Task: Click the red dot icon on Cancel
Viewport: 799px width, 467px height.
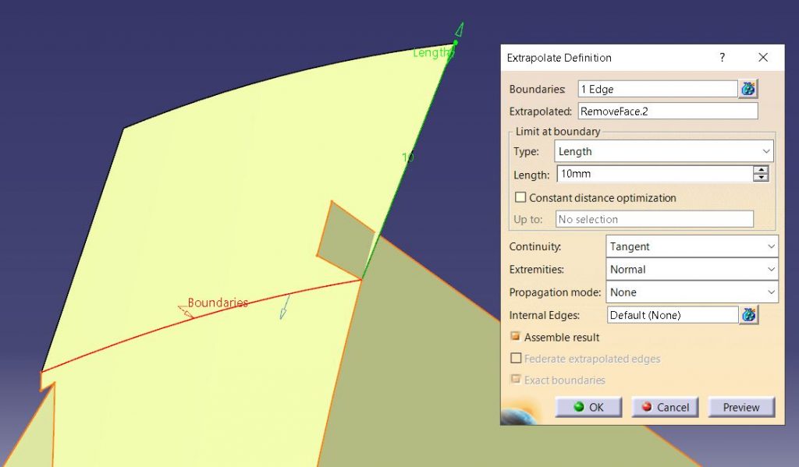Action: pos(648,407)
